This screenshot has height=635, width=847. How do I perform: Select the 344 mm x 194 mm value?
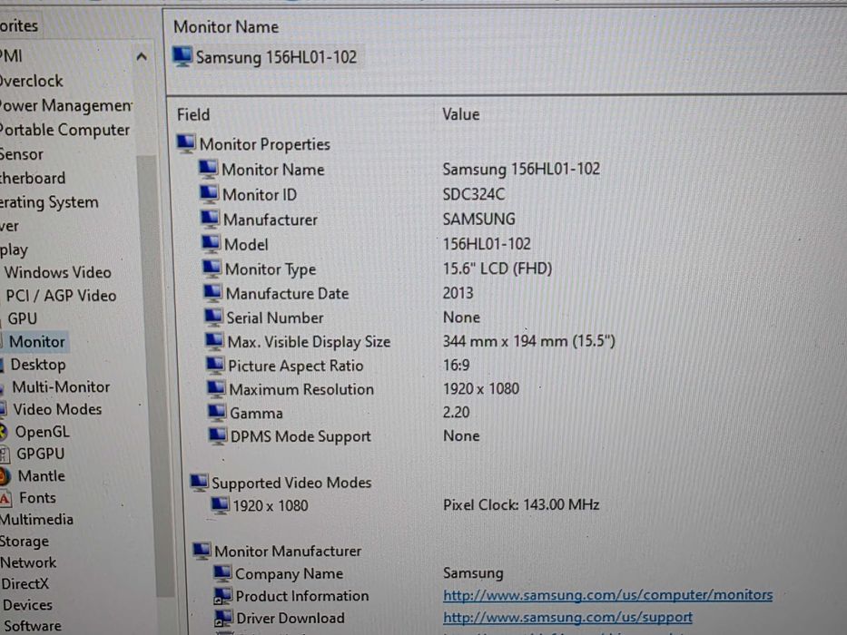[529, 341]
